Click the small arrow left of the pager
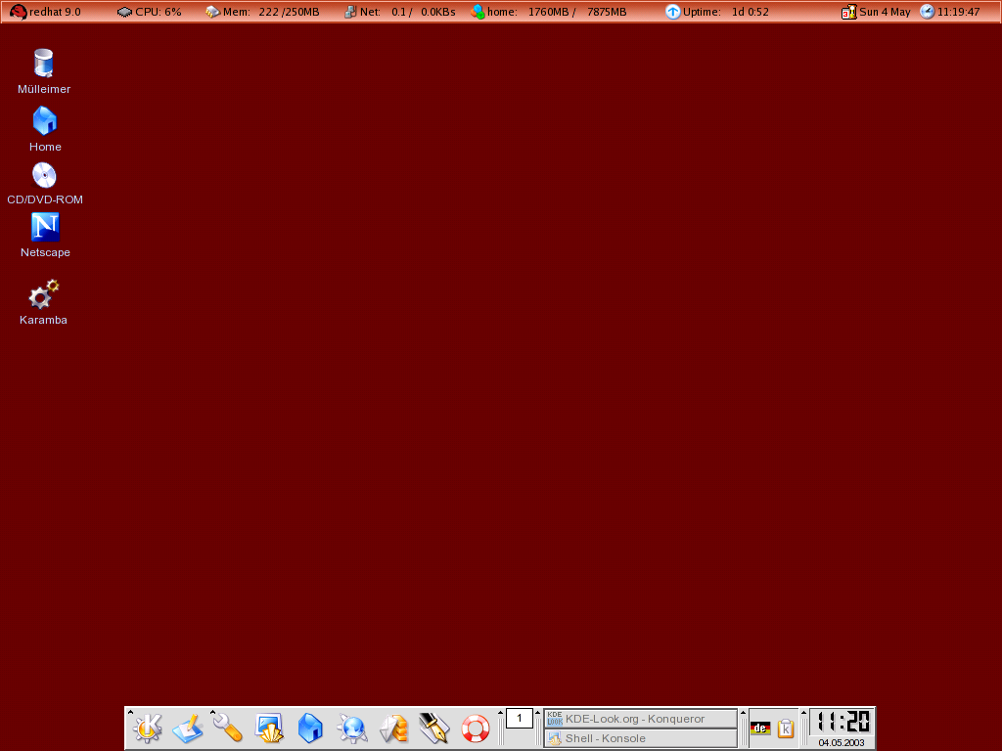Image resolution: width=1002 pixels, height=751 pixels. tap(500, 713)
